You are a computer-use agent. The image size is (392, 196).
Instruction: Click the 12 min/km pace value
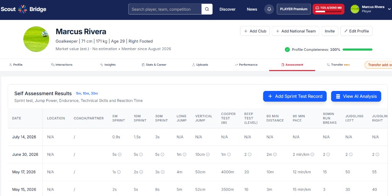(x=302, y=172)
